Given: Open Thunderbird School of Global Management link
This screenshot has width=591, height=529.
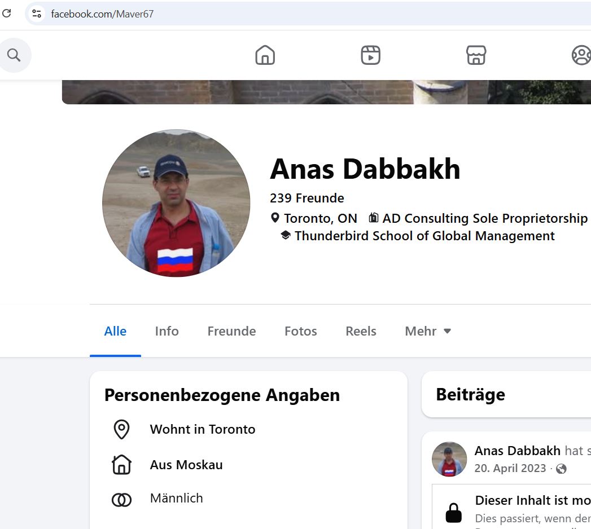Looking at the screenshot, I should tap(424, 236).
